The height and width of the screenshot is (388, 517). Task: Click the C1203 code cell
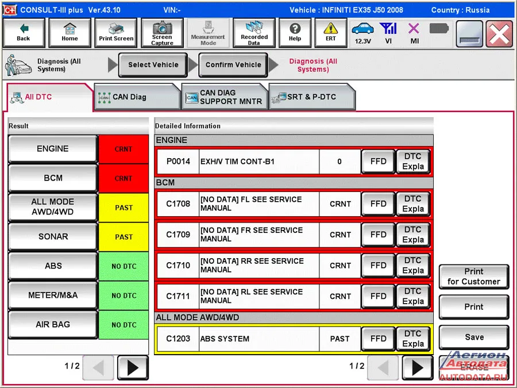coord(178,339)
